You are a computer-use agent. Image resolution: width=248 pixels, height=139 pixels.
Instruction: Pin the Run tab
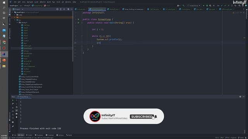(13, 126)
